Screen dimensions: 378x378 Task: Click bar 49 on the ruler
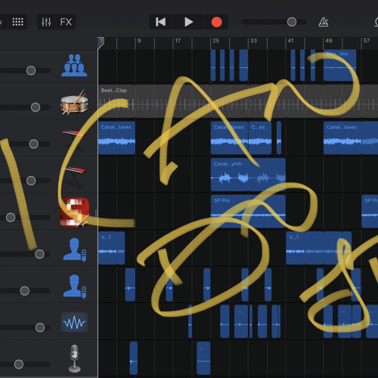[x=329, y=41]
